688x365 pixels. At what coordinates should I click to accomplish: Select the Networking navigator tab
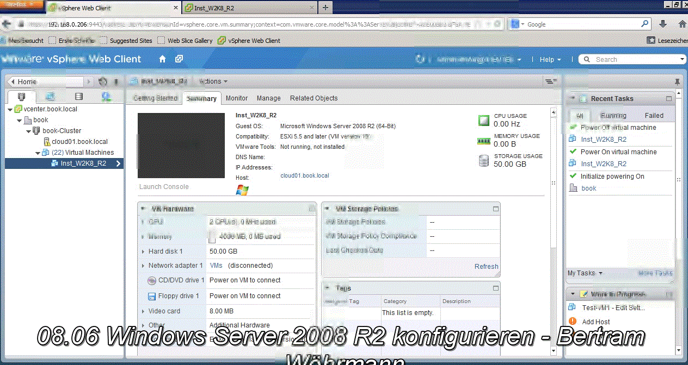click(107, 97)
